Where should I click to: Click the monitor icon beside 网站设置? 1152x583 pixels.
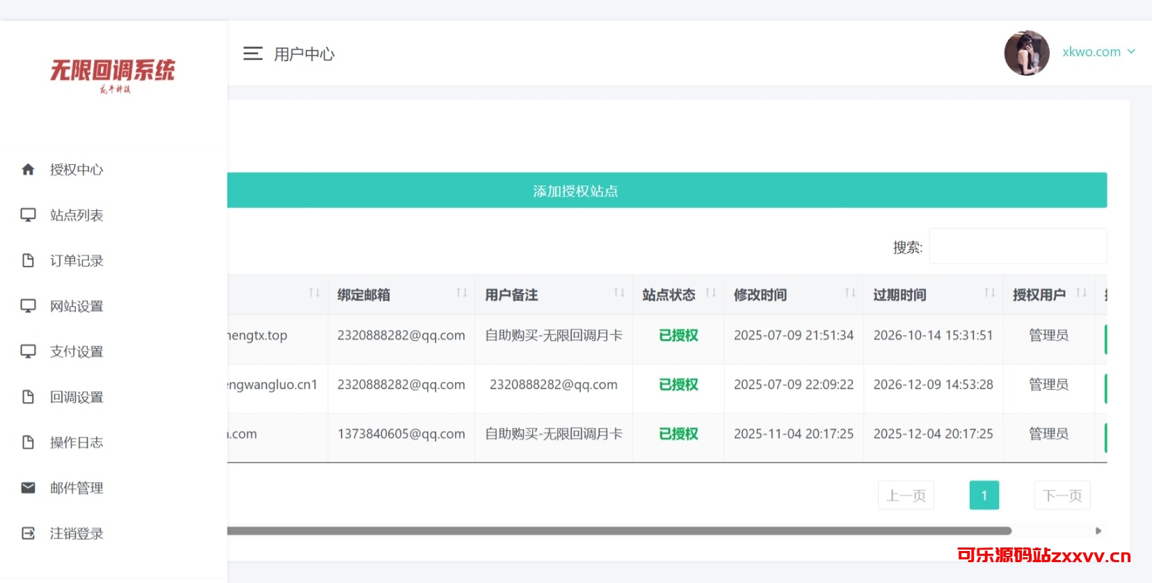(x=28, y=306)
